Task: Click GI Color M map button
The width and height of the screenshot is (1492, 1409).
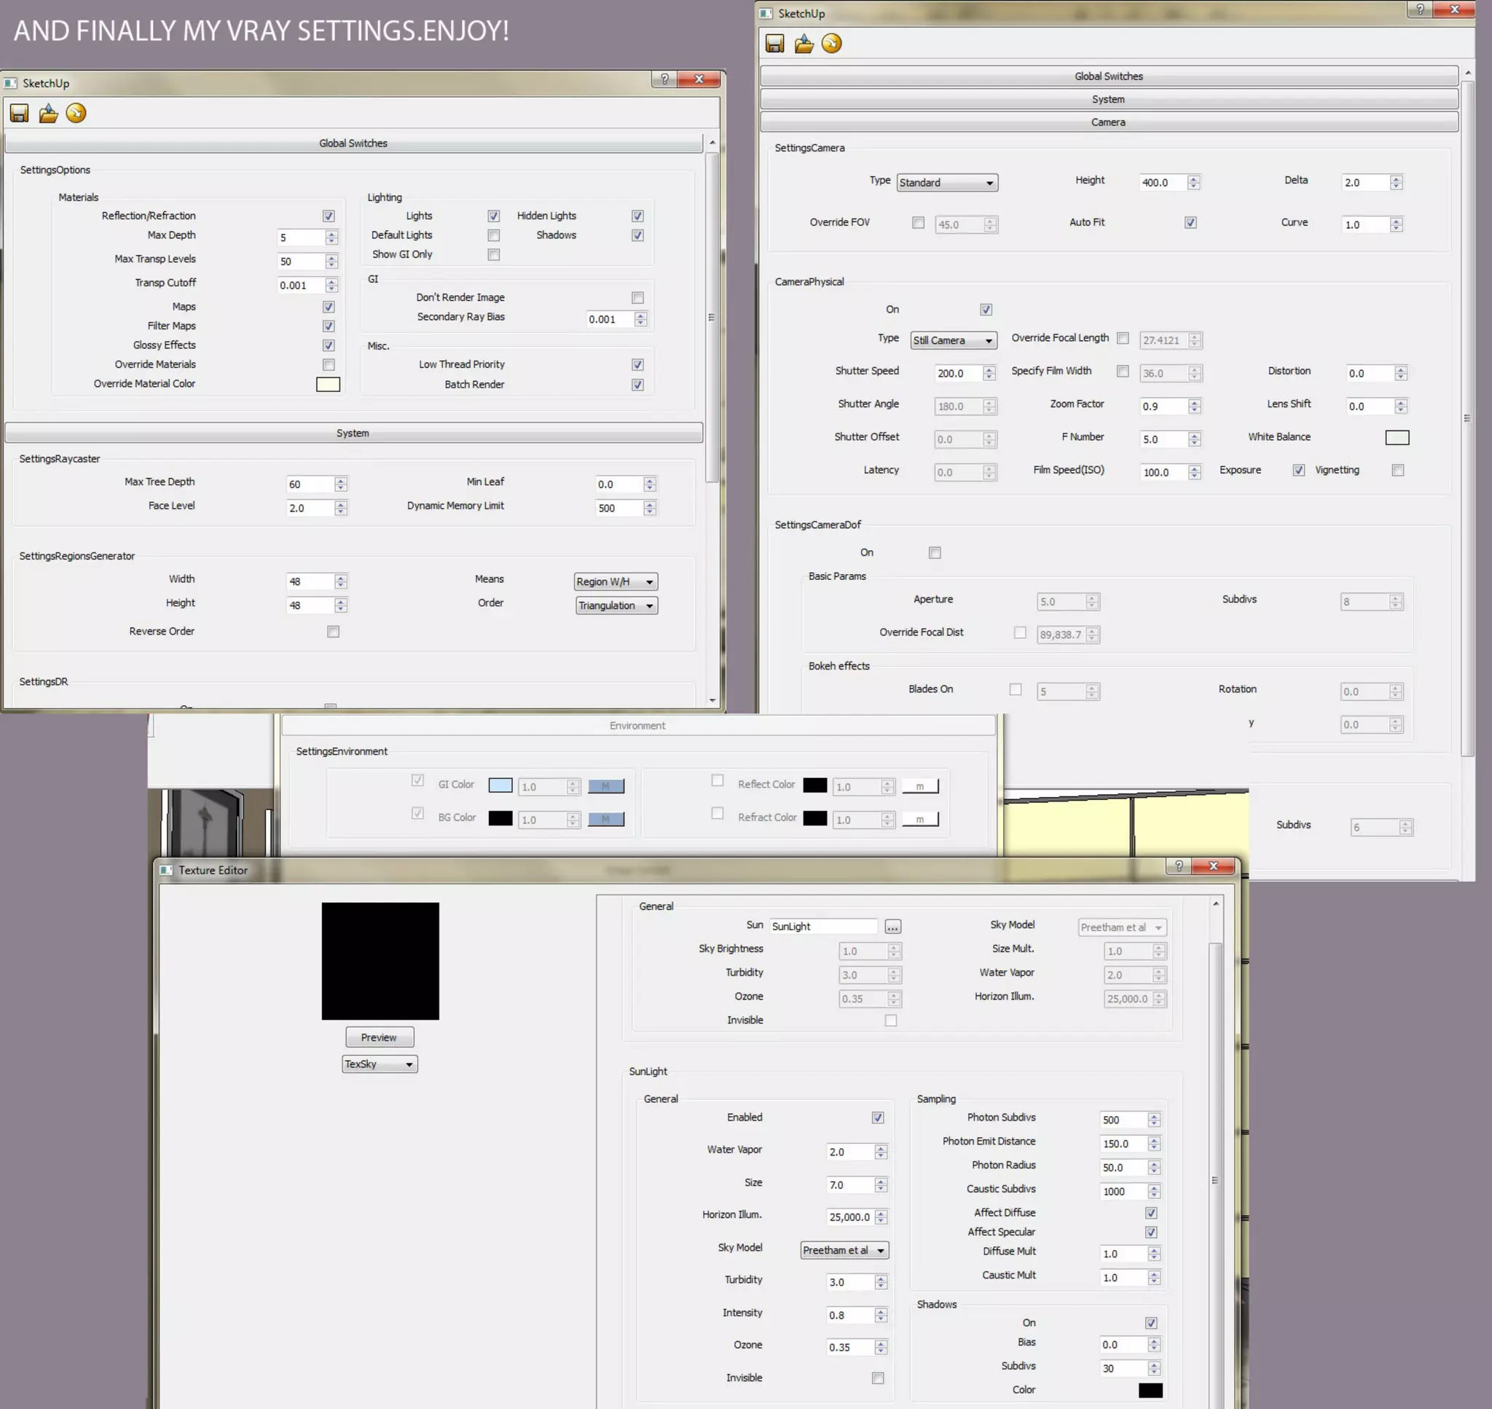Action: [605, 786]
